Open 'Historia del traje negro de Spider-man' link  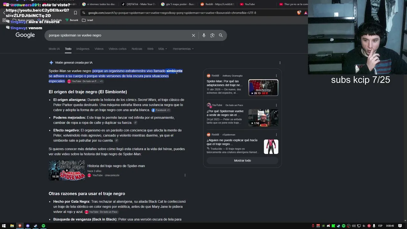tap(116, 166)
